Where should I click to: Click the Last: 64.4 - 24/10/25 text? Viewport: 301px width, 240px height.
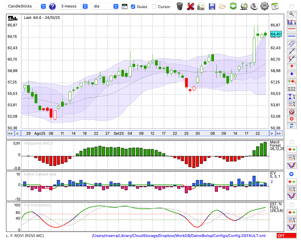42,18
